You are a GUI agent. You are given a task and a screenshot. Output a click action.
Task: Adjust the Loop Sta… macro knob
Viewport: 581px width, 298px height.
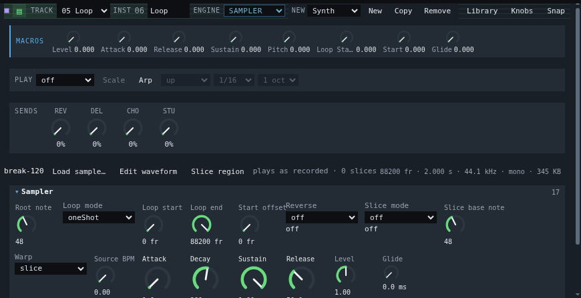(x=346, y=38)
